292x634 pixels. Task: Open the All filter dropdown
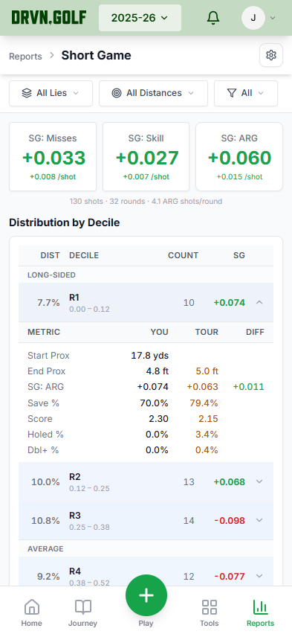246,94
